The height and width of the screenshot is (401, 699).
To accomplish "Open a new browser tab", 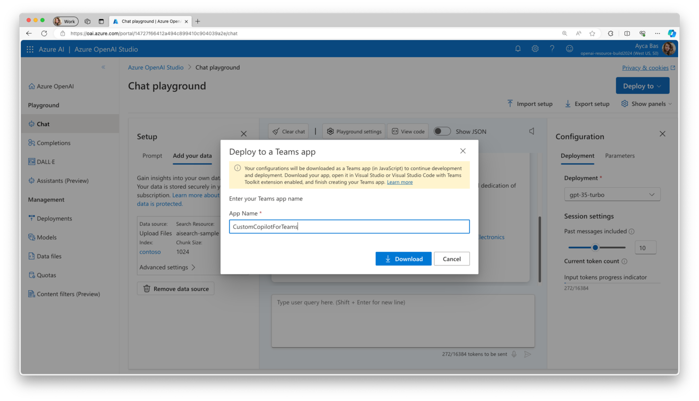I will [197, 21].
